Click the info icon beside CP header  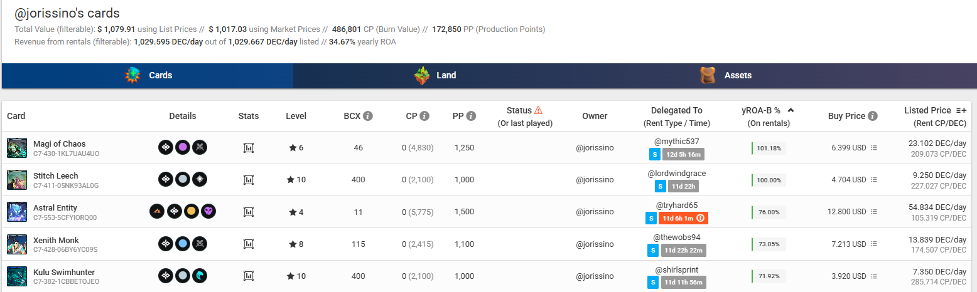[x=424, y=116]
